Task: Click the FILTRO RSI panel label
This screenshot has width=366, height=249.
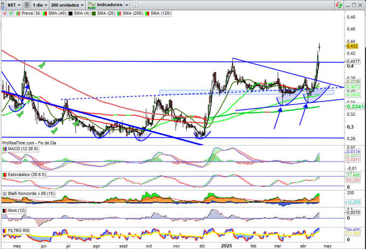Action: [19, 231]
